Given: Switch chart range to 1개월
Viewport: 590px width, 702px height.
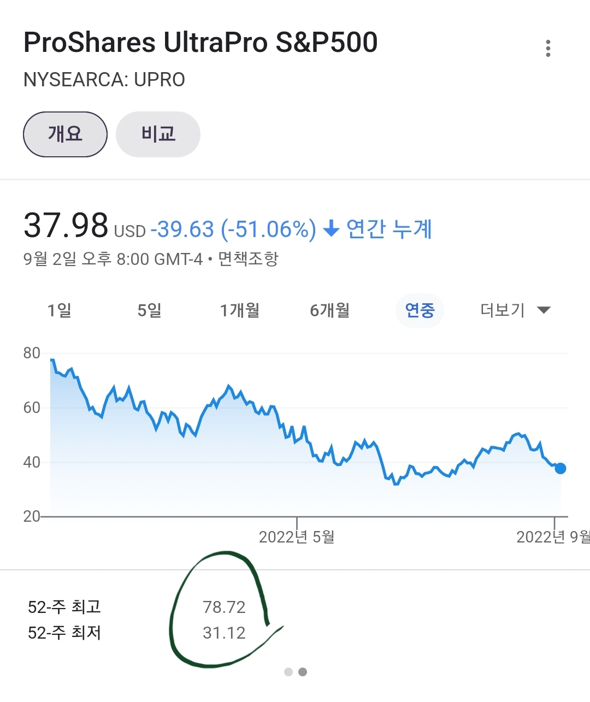Looking at the screenshot, I should 240,310.
